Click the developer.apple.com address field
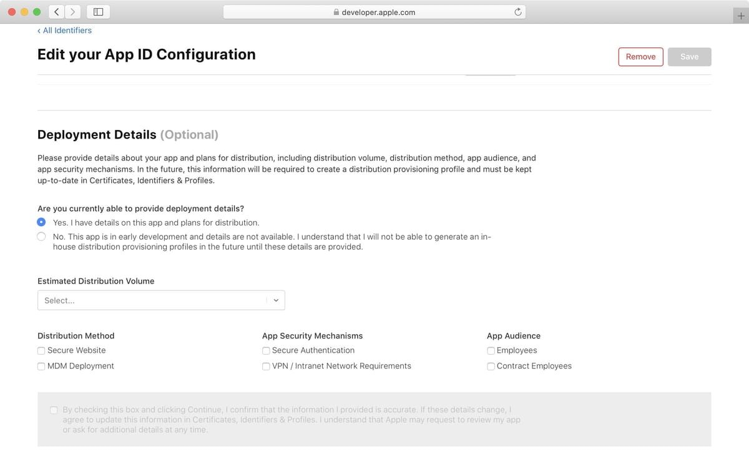Screen dimensions: 749x464 click(374, 12)
